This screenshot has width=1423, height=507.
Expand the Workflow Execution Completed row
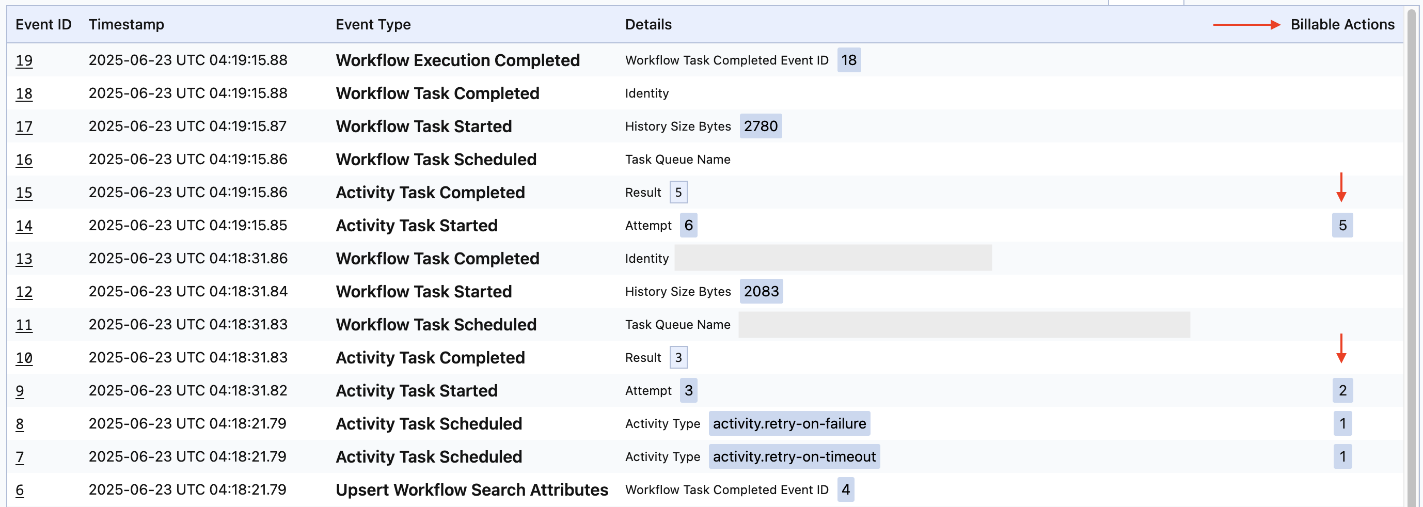(458, 60)
